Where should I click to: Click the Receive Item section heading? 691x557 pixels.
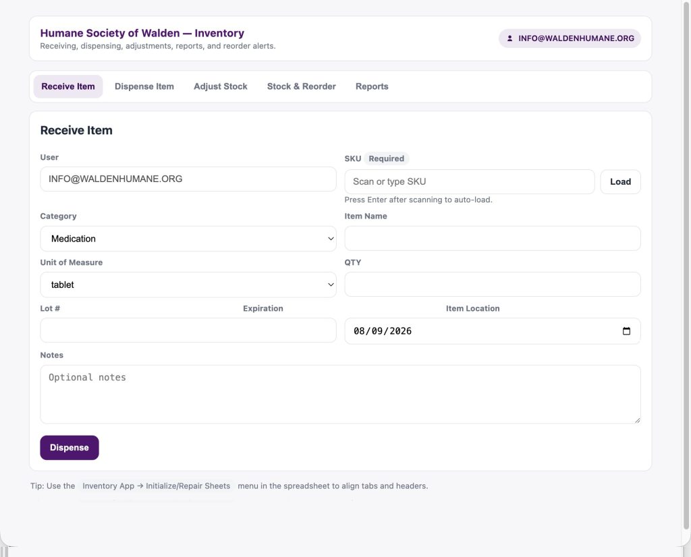tap(76, 130)
